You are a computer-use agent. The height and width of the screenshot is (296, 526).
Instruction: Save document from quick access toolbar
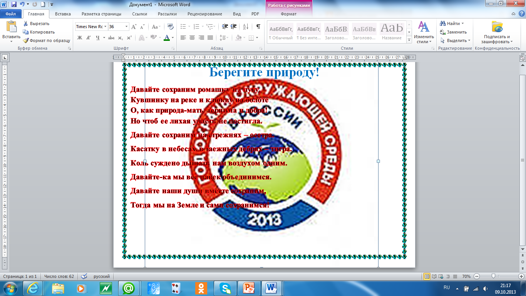[14, 4]
